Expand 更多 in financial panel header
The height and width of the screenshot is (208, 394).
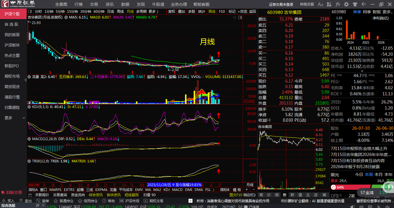click(x=387, y=12)
